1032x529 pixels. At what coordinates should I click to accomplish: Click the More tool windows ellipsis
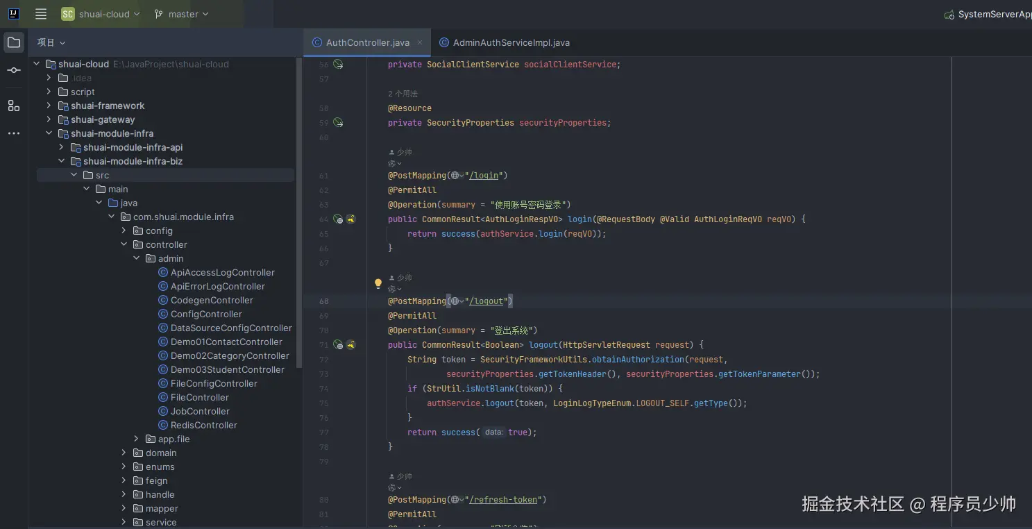pos(13,133)
